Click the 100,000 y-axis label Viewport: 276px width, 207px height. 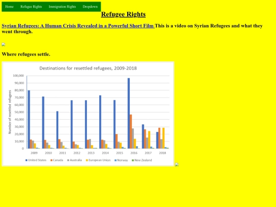18,76
